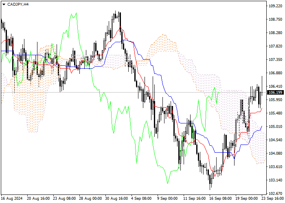Viewport: 285px width, 203px height.
Task: Click the 105.010 price scale label
Action: [x=275, y=127]
